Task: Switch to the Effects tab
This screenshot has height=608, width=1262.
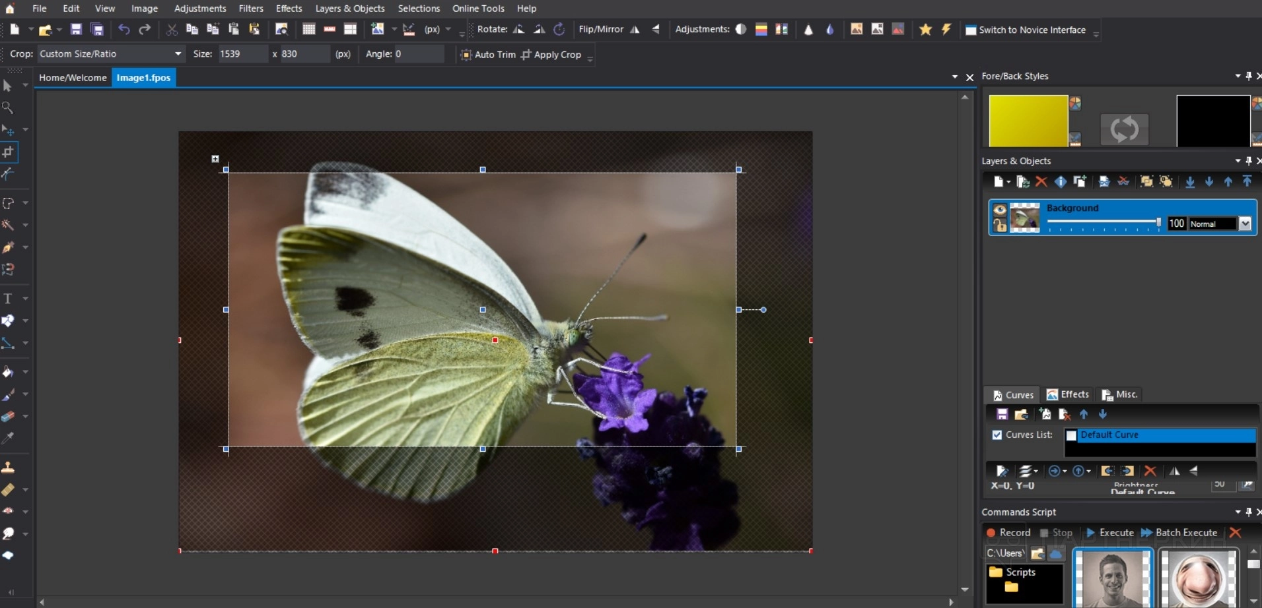Action: (1068, 394)
